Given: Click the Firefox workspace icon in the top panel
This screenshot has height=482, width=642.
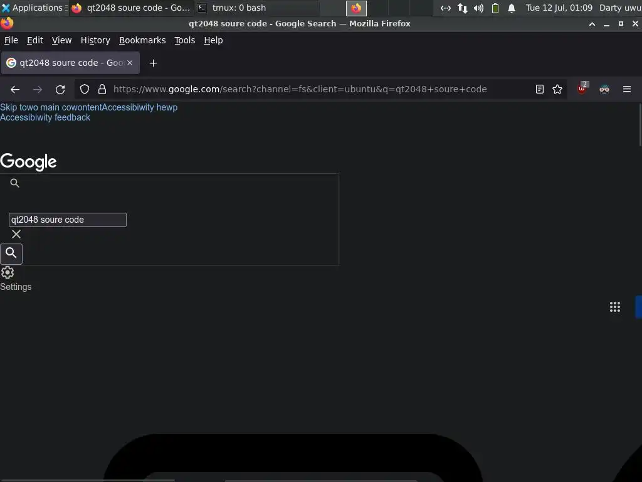Looking at the screenshot, I should (356, 8).
